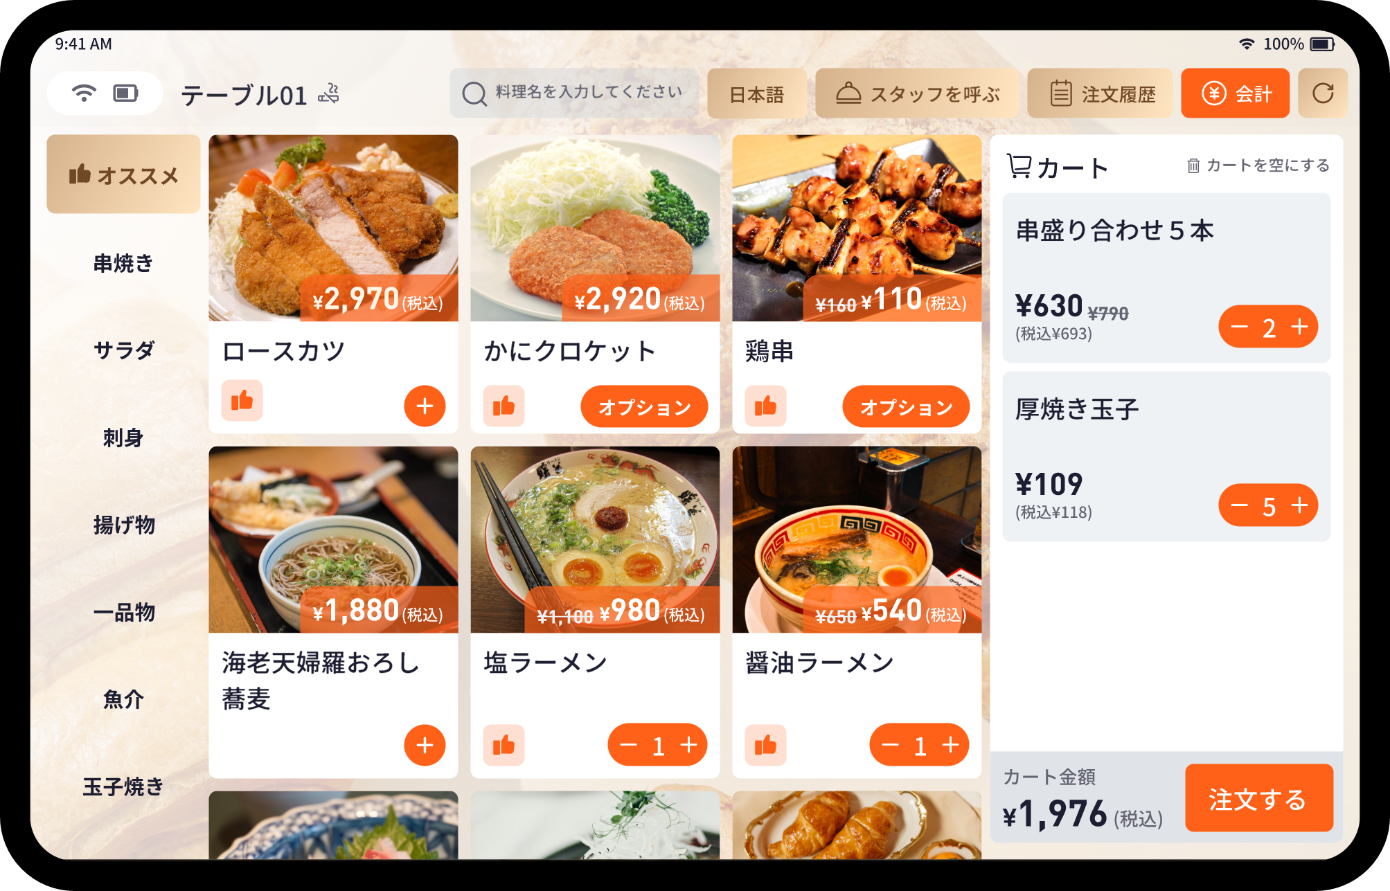The width and height of the screenshot is (1390, 891).
Task: Increase 醤油ラーメン quantity with plus
Action: click(x=951, y=745)
